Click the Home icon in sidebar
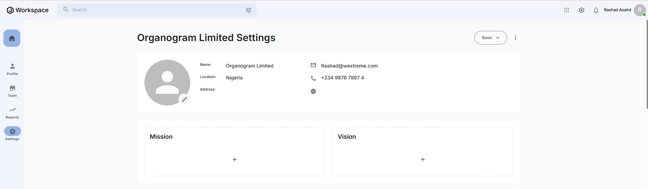 pyautogui.click(x=12, y=38)
